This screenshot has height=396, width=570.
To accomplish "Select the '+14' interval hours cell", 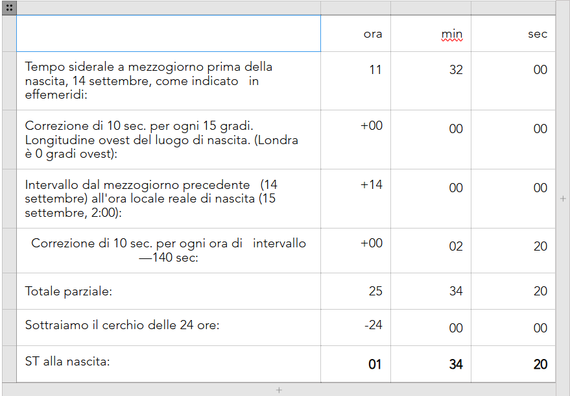I will coord(355,199).
